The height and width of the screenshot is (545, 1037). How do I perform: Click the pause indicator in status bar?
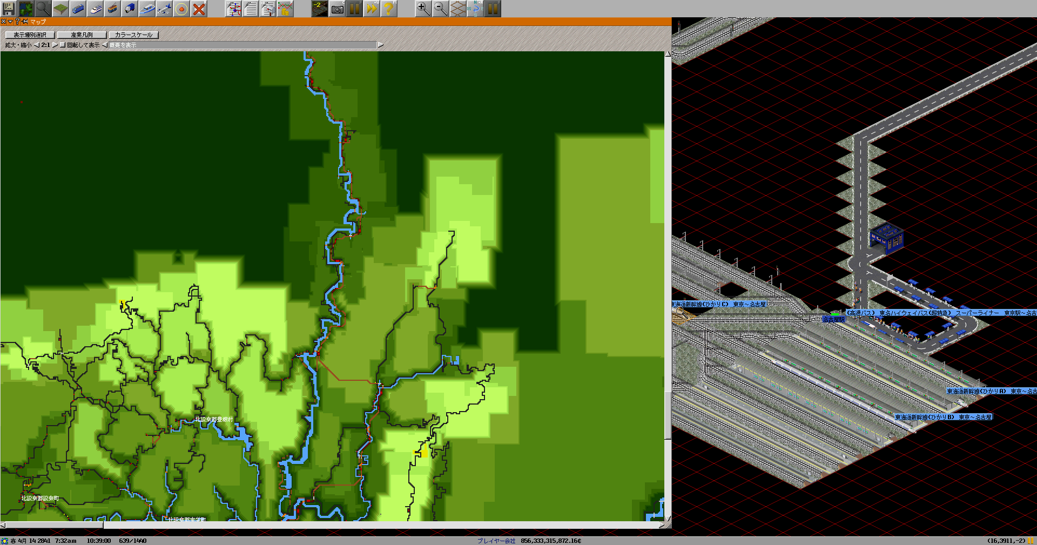tap(1031, 541)
